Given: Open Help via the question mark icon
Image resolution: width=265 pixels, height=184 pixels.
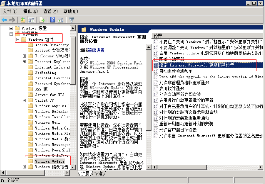Looking at the screenshot, I should point(52,19).
